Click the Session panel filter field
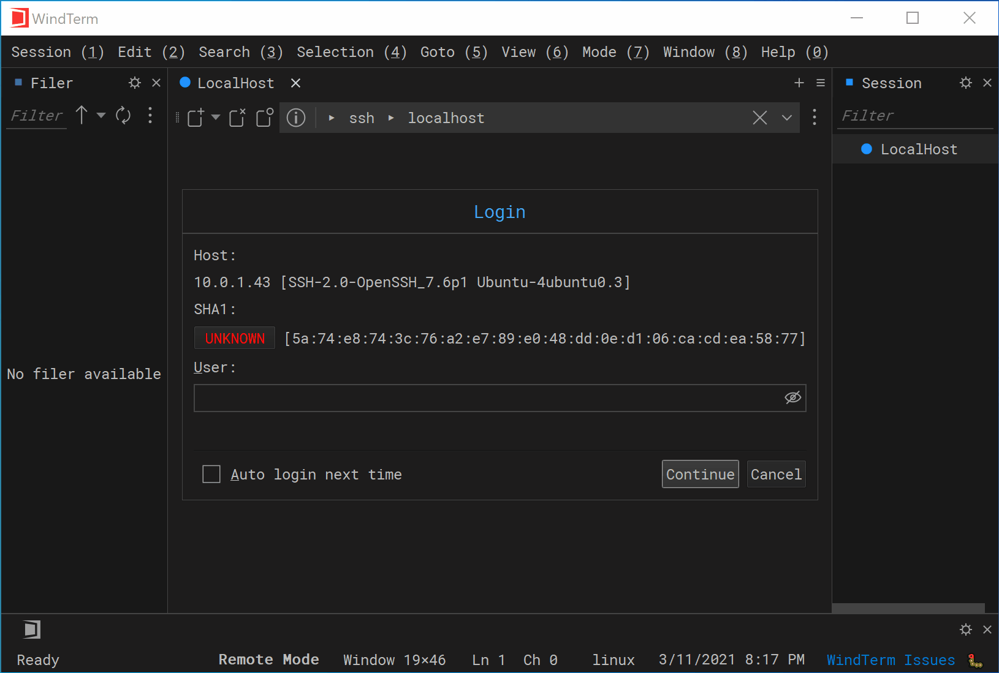 point(915,116)
